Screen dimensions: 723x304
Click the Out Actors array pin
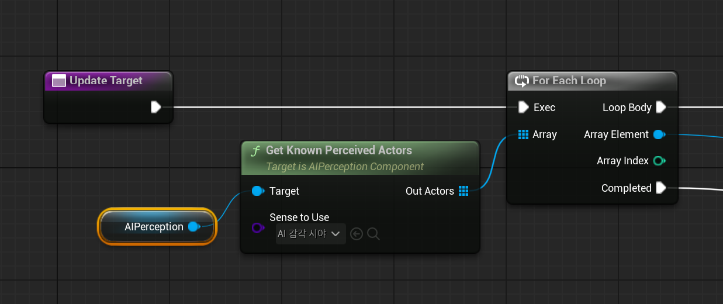click(x=463, y=191)
